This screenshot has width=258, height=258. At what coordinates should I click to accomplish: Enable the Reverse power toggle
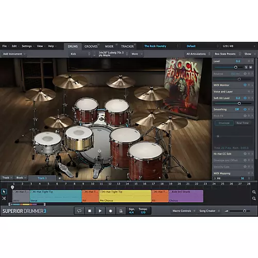245,74
